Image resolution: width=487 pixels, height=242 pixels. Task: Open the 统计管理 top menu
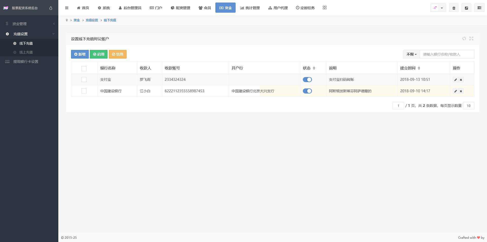click(x=250, y=8)
